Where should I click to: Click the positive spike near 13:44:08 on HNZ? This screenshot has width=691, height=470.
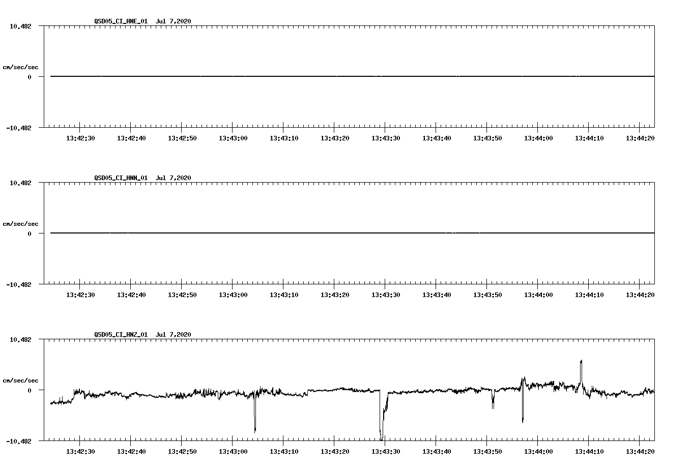click(x=581, y=371)
